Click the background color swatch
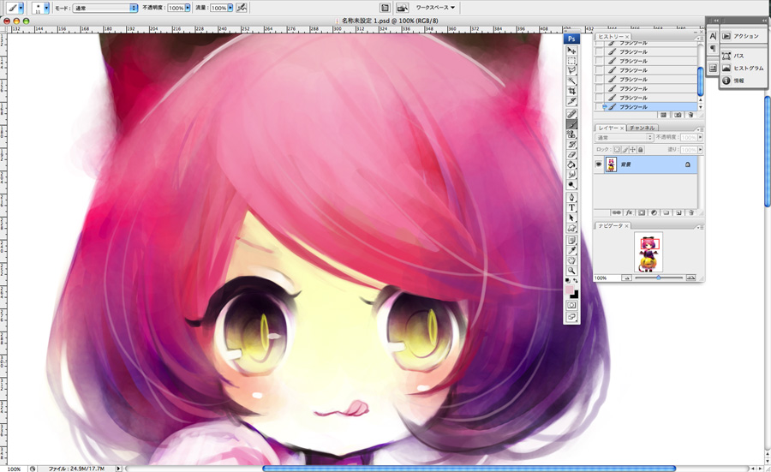 (x=574, y=295)
